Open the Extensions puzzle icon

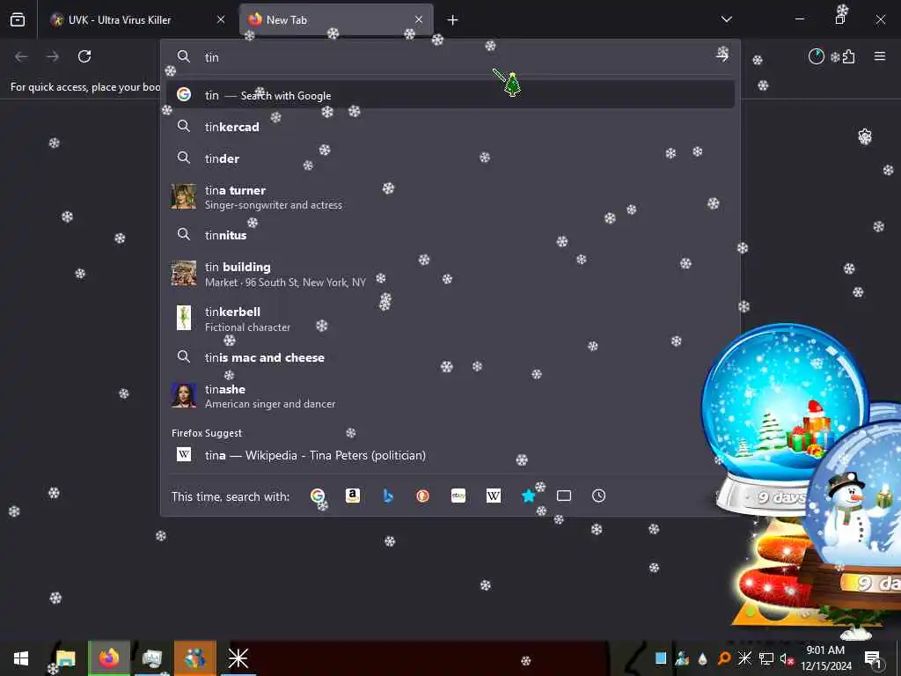[x=849, y=56]
